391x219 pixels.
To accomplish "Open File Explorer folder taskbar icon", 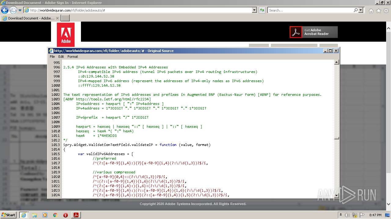I will (x=35, y=215).
